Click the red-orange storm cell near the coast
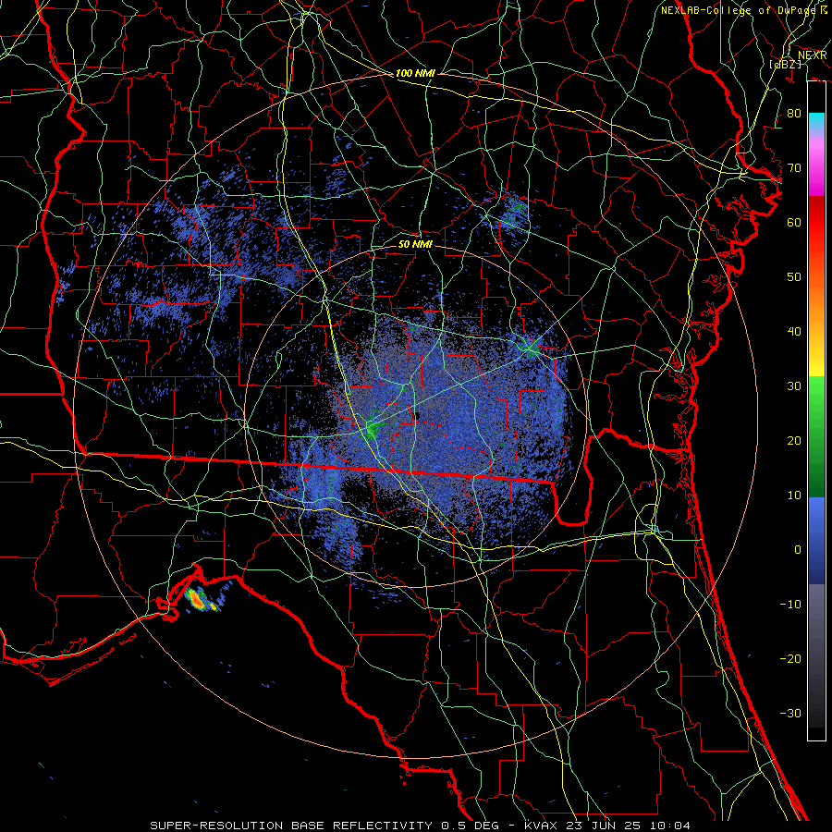Image resolution: width=832 pixels, height=832 pixels. 197,599
